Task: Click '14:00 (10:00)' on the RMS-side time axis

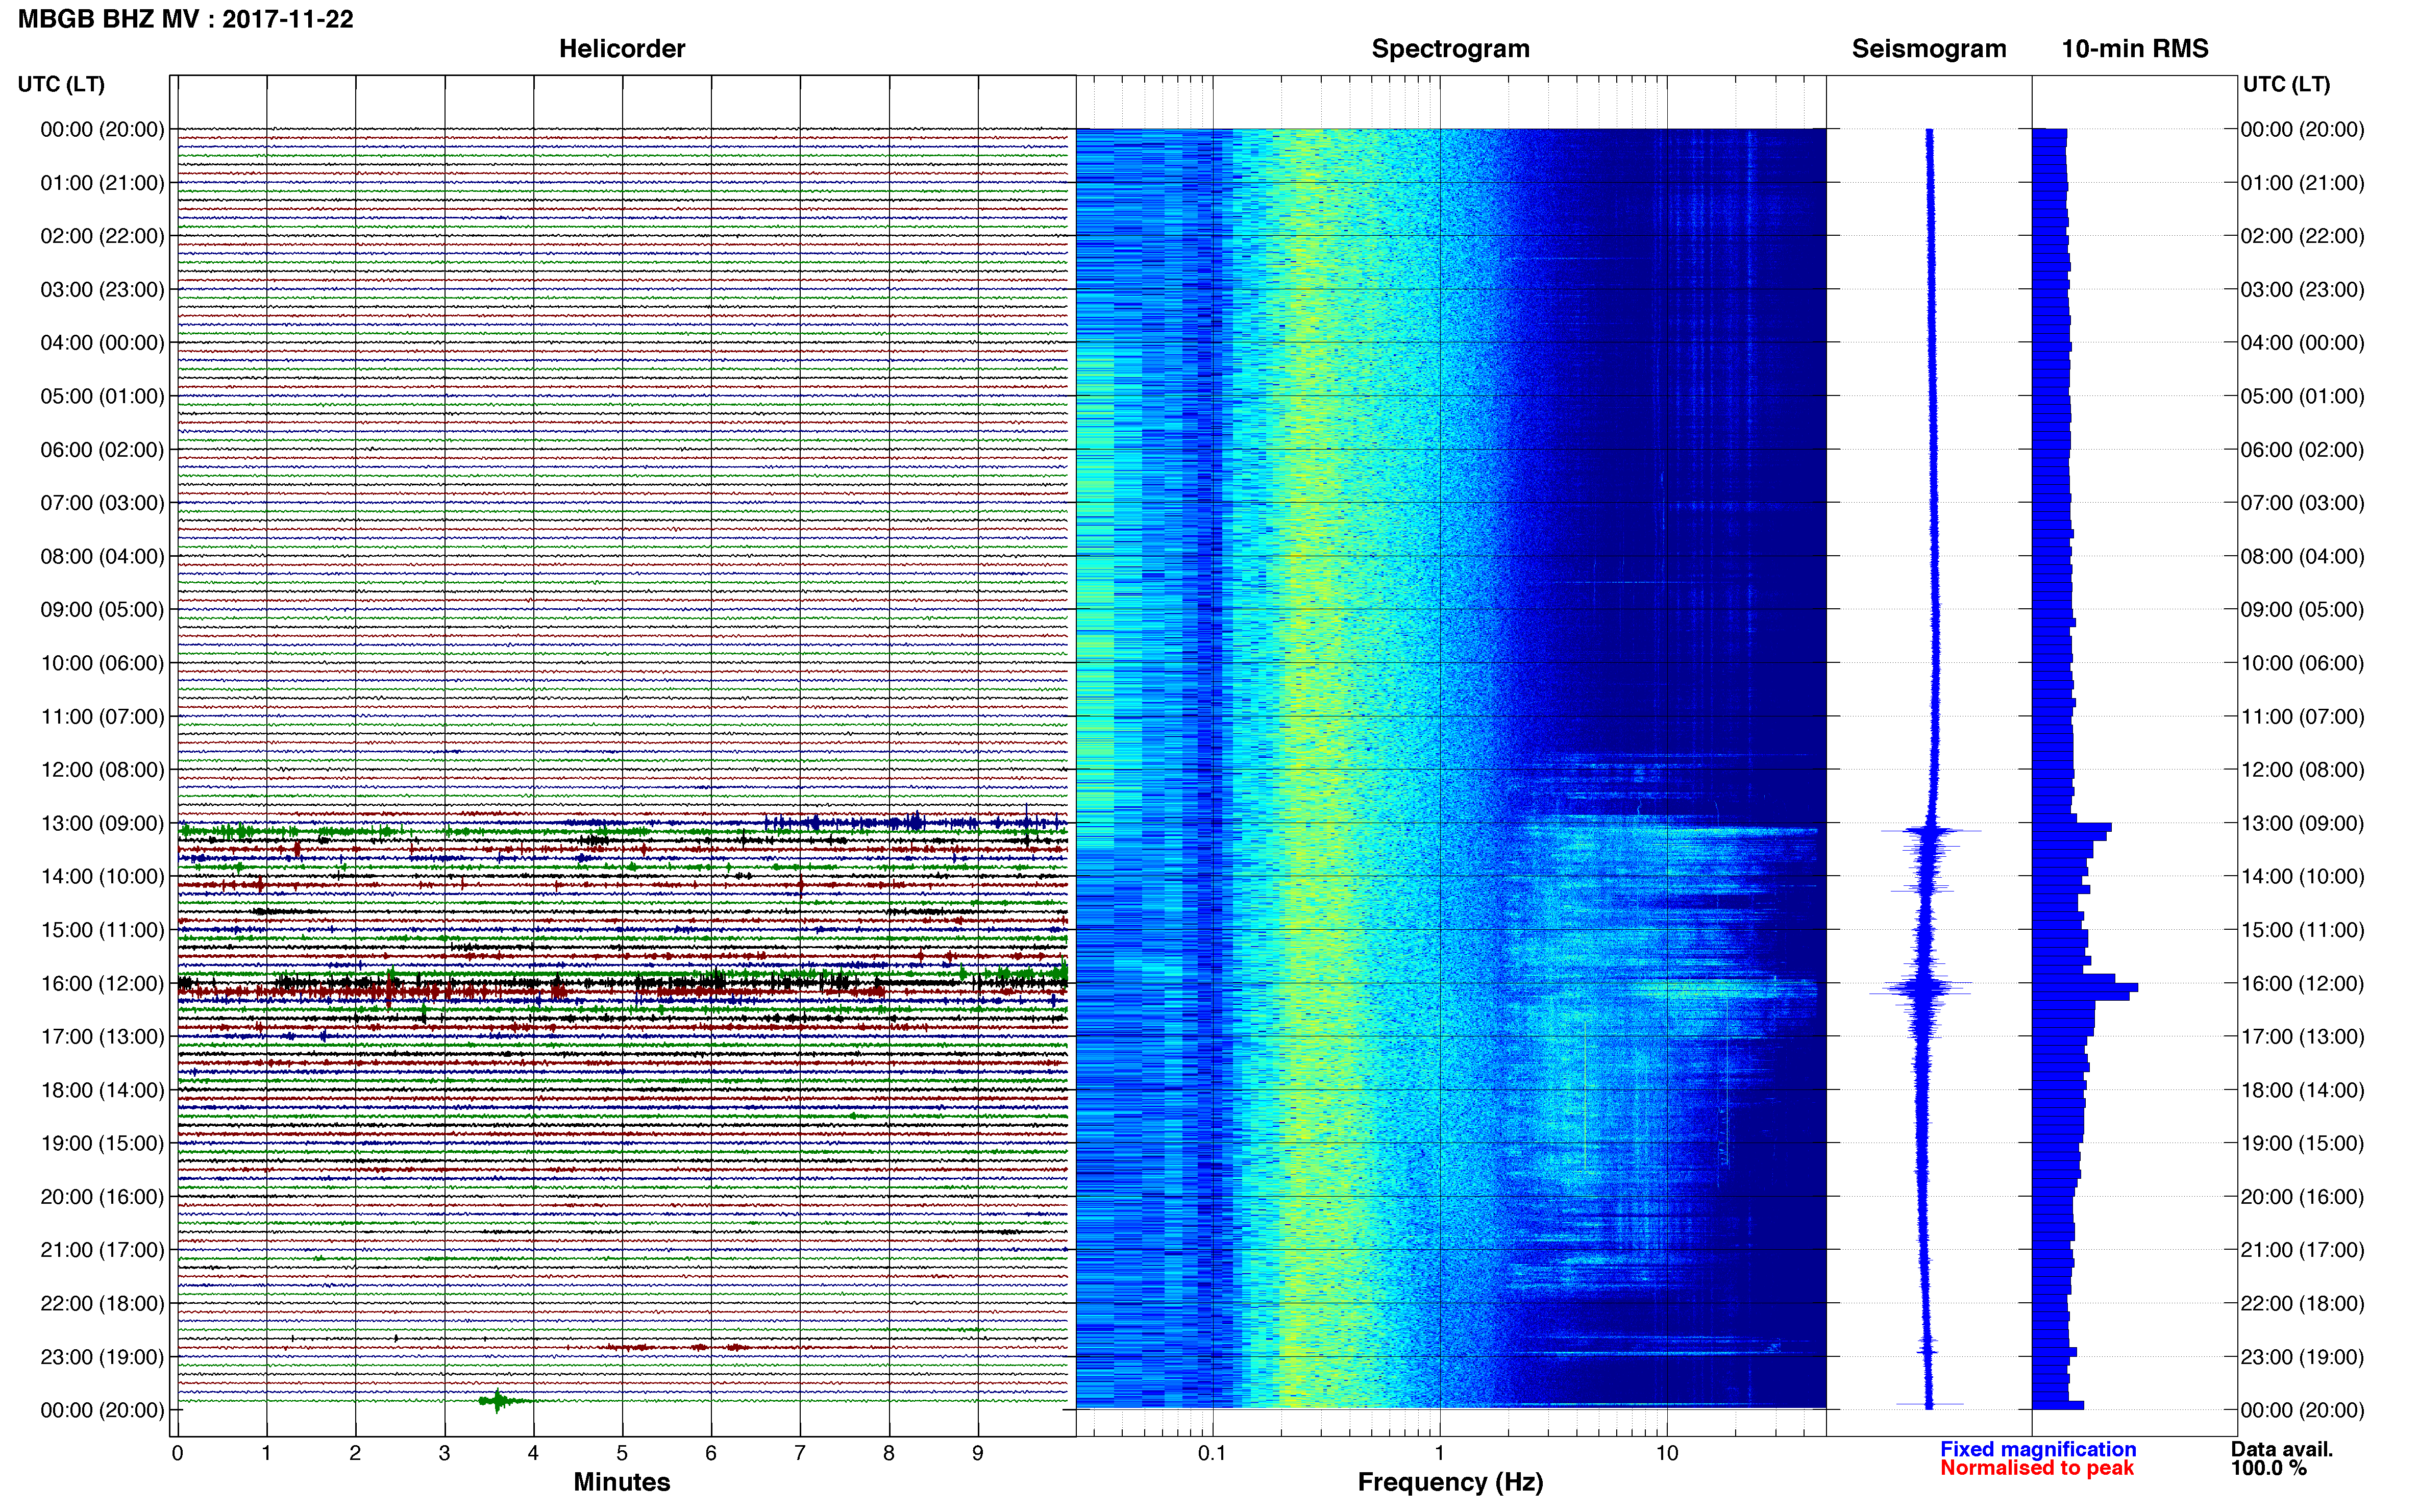Action: pos(2302,877)
